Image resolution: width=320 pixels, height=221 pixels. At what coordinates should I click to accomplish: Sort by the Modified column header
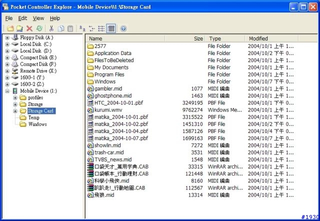pos(271,38)
